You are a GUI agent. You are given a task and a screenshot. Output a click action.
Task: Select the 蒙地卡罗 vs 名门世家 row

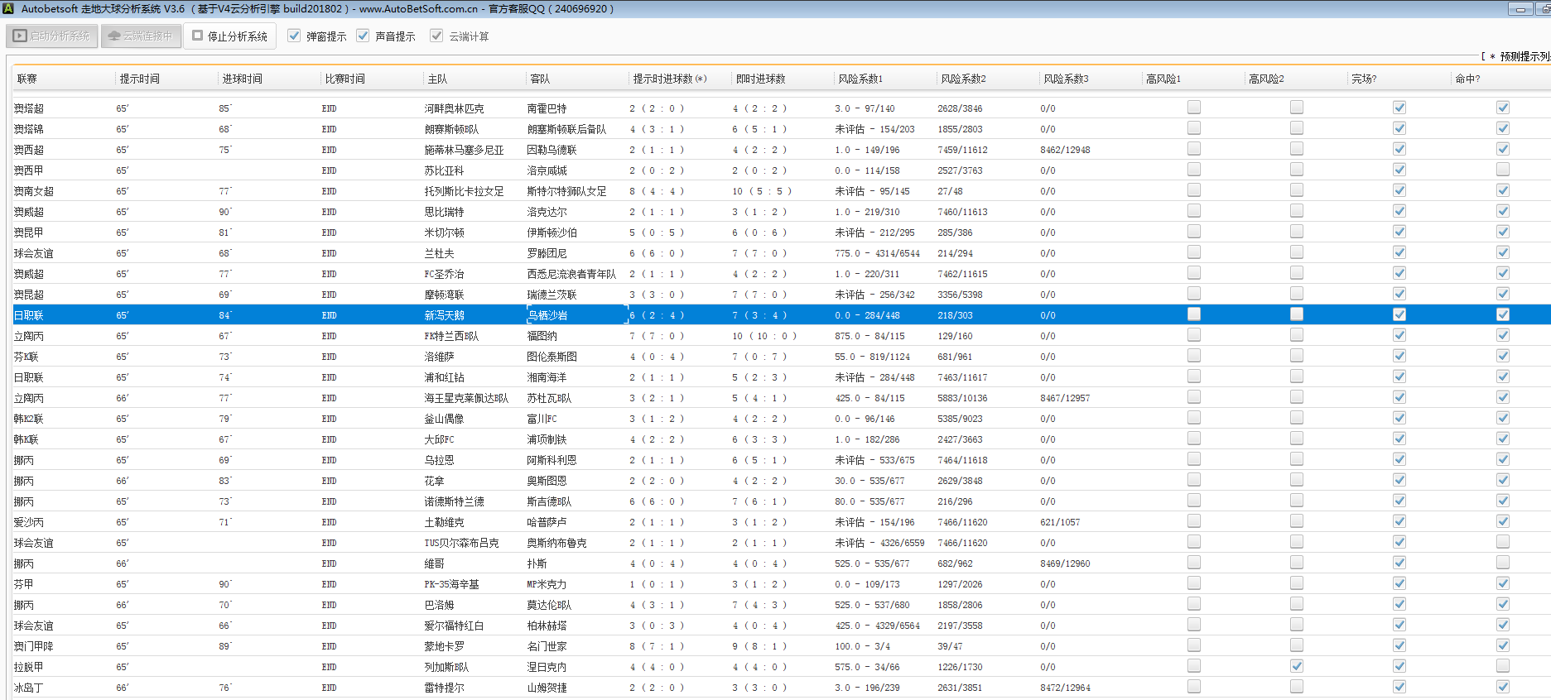click(445, 646)
